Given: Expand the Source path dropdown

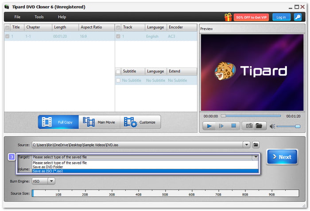Looking at the screenshot, I should click(x=247, y=145).
